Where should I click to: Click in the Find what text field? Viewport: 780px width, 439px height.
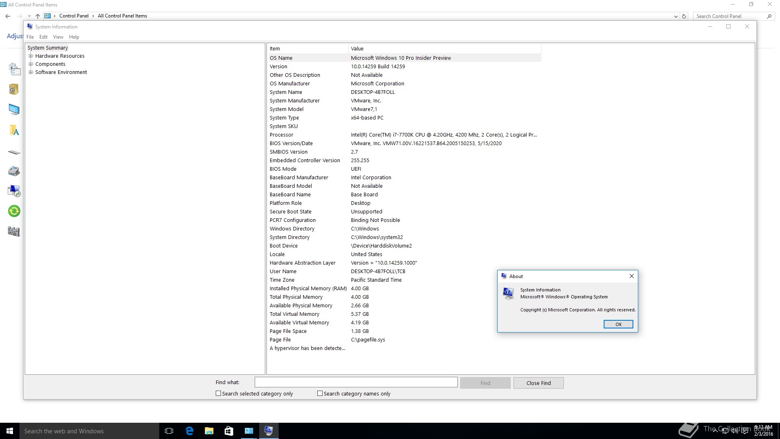click(x=356, y=382)
